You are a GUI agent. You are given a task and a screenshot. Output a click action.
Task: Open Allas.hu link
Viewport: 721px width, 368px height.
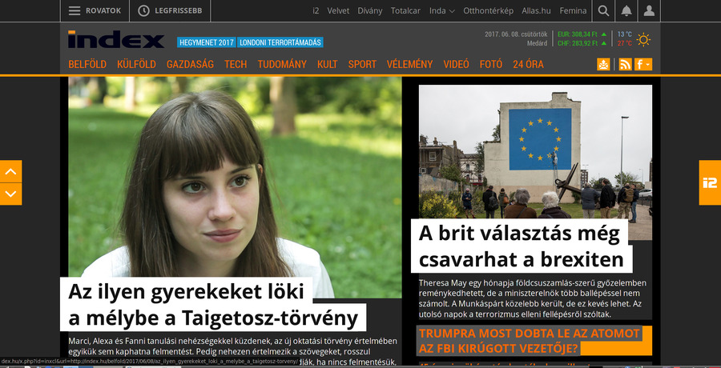point(537,11)
